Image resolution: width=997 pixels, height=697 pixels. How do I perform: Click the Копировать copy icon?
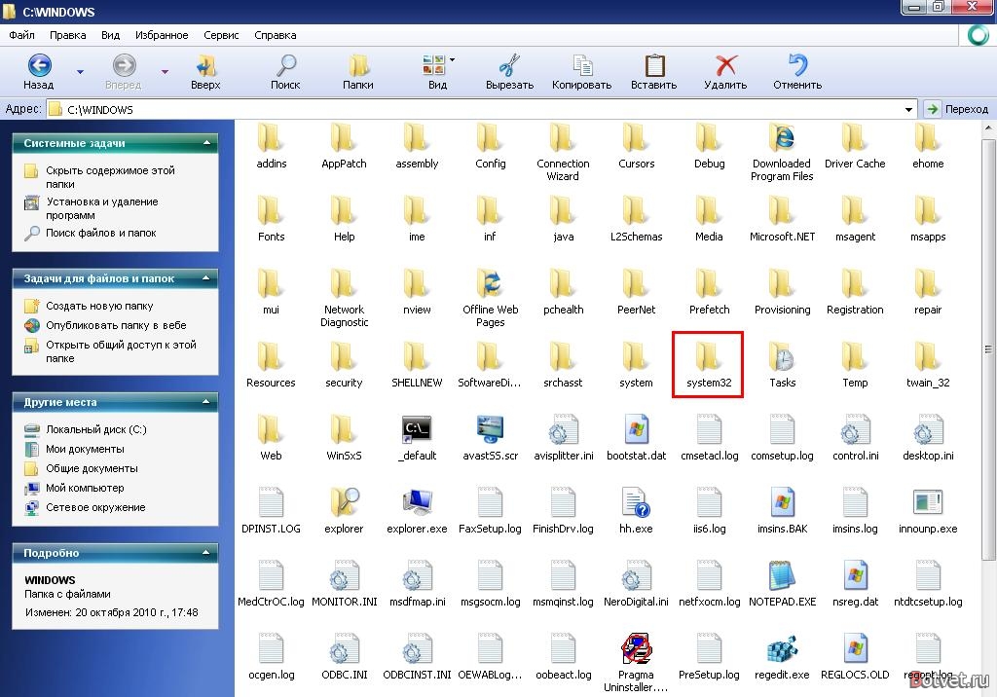(x=582, y=65)
